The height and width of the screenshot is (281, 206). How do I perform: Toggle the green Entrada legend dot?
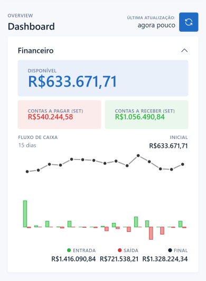(69, 250)
